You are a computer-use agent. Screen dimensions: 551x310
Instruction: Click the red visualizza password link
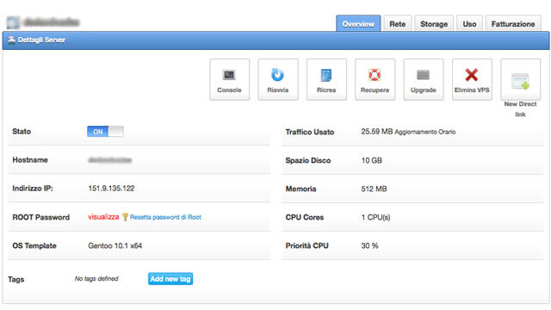(x=103, y=217)
